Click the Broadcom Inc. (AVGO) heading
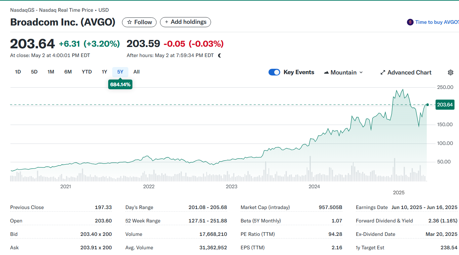The image size is (459, 255). 63,22
